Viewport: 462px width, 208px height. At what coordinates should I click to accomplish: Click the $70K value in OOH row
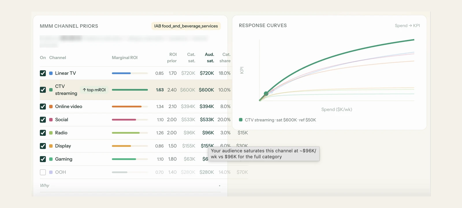[242, 172]
